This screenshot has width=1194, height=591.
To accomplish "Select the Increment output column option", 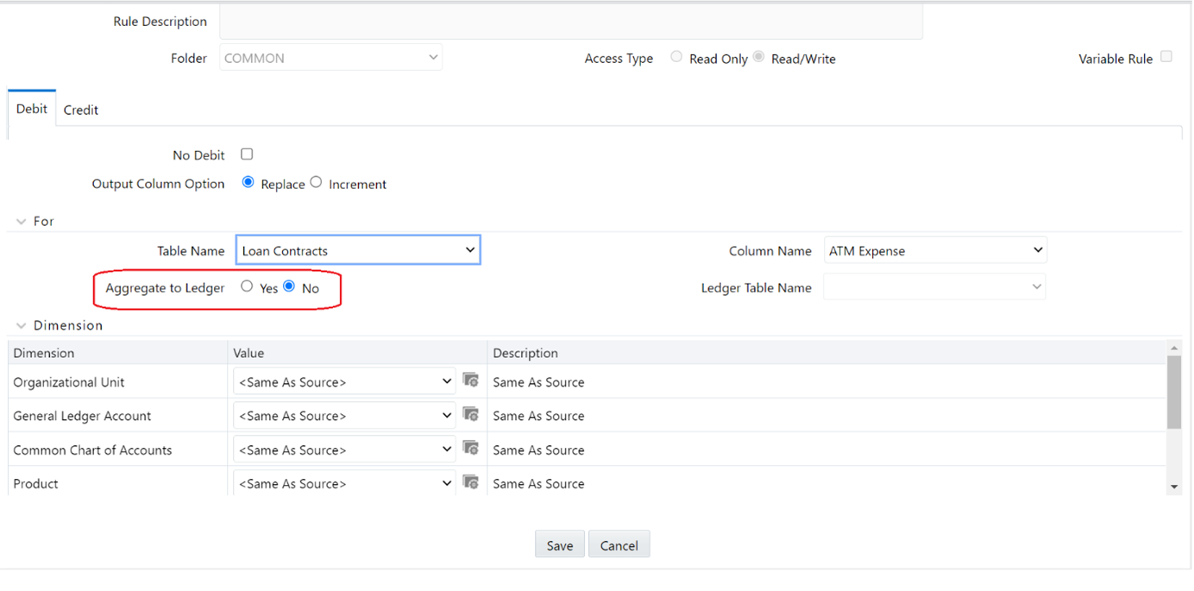I will tap(316, 182).
